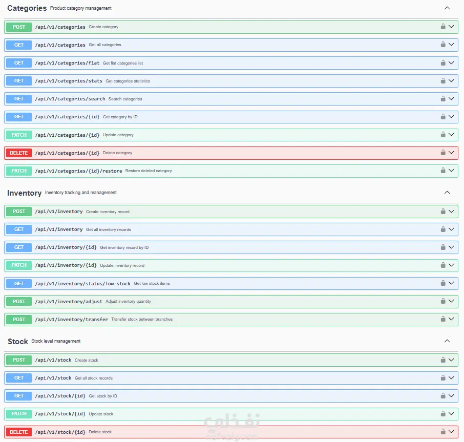Click 'Create stock' description text
This screenshot has width=464, height=442.
[x=87, y=361]
